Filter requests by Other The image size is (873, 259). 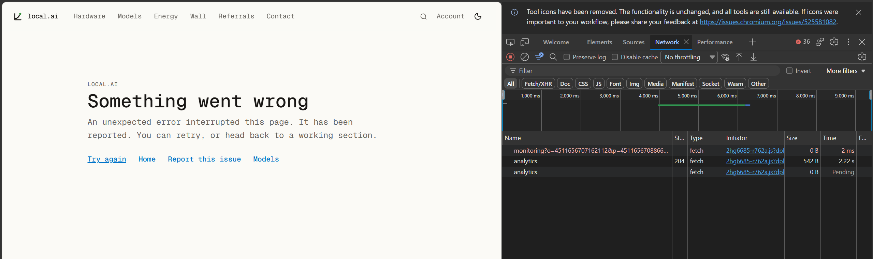(758, 84)
